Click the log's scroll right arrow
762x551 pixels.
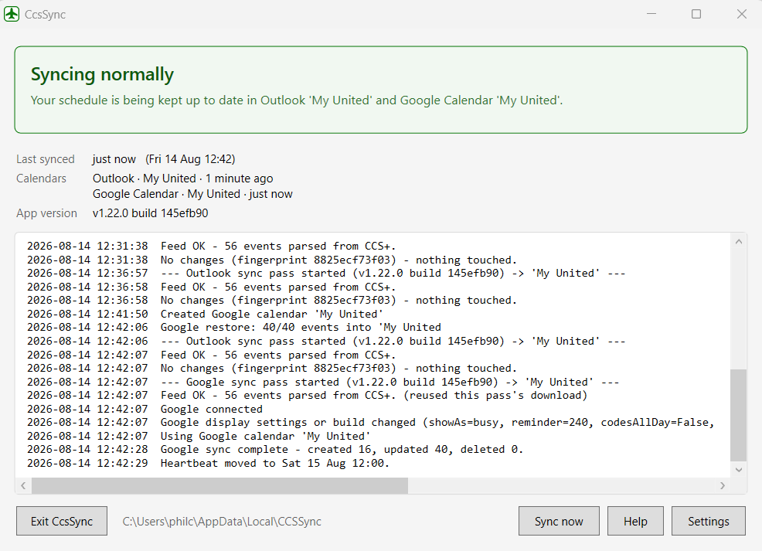(723, 485)
